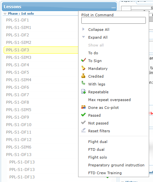Select Flight dual lesson type
Image resolution: width=153 pixels, height=182 pixels.
point(98,142)
